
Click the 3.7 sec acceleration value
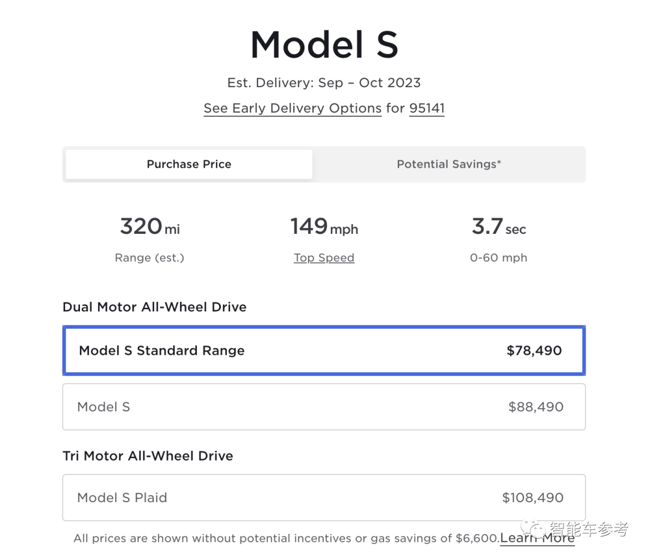coord(498,227)
